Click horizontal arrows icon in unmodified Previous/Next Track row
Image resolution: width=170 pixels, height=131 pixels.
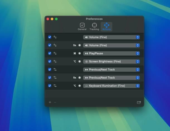point(55,69)
